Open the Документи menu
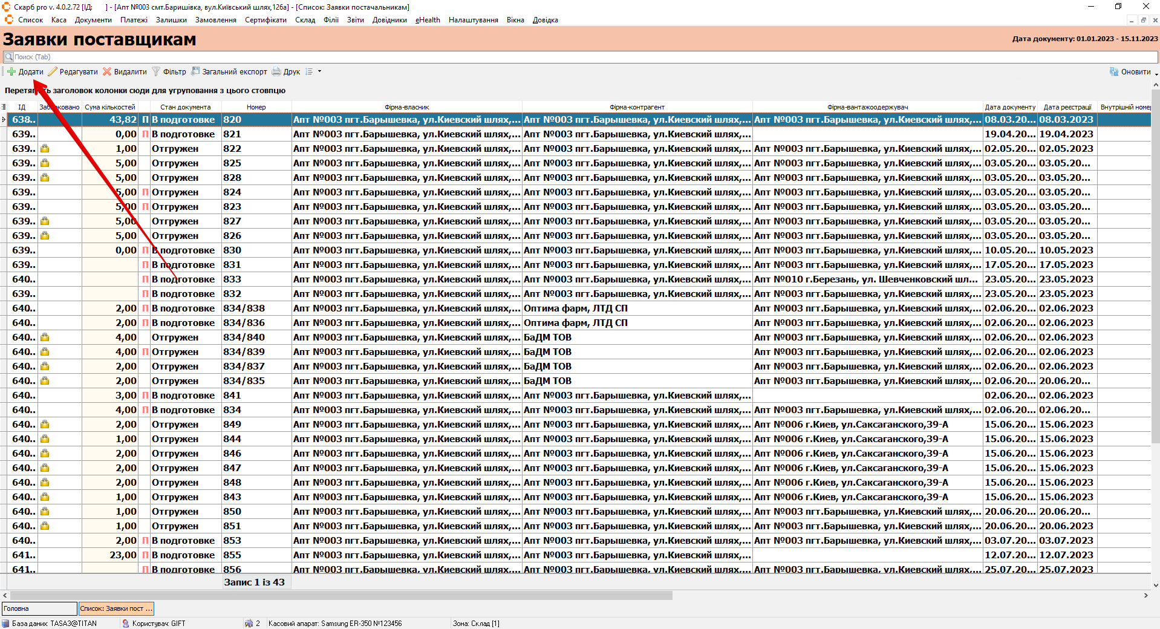 [93, 20]
